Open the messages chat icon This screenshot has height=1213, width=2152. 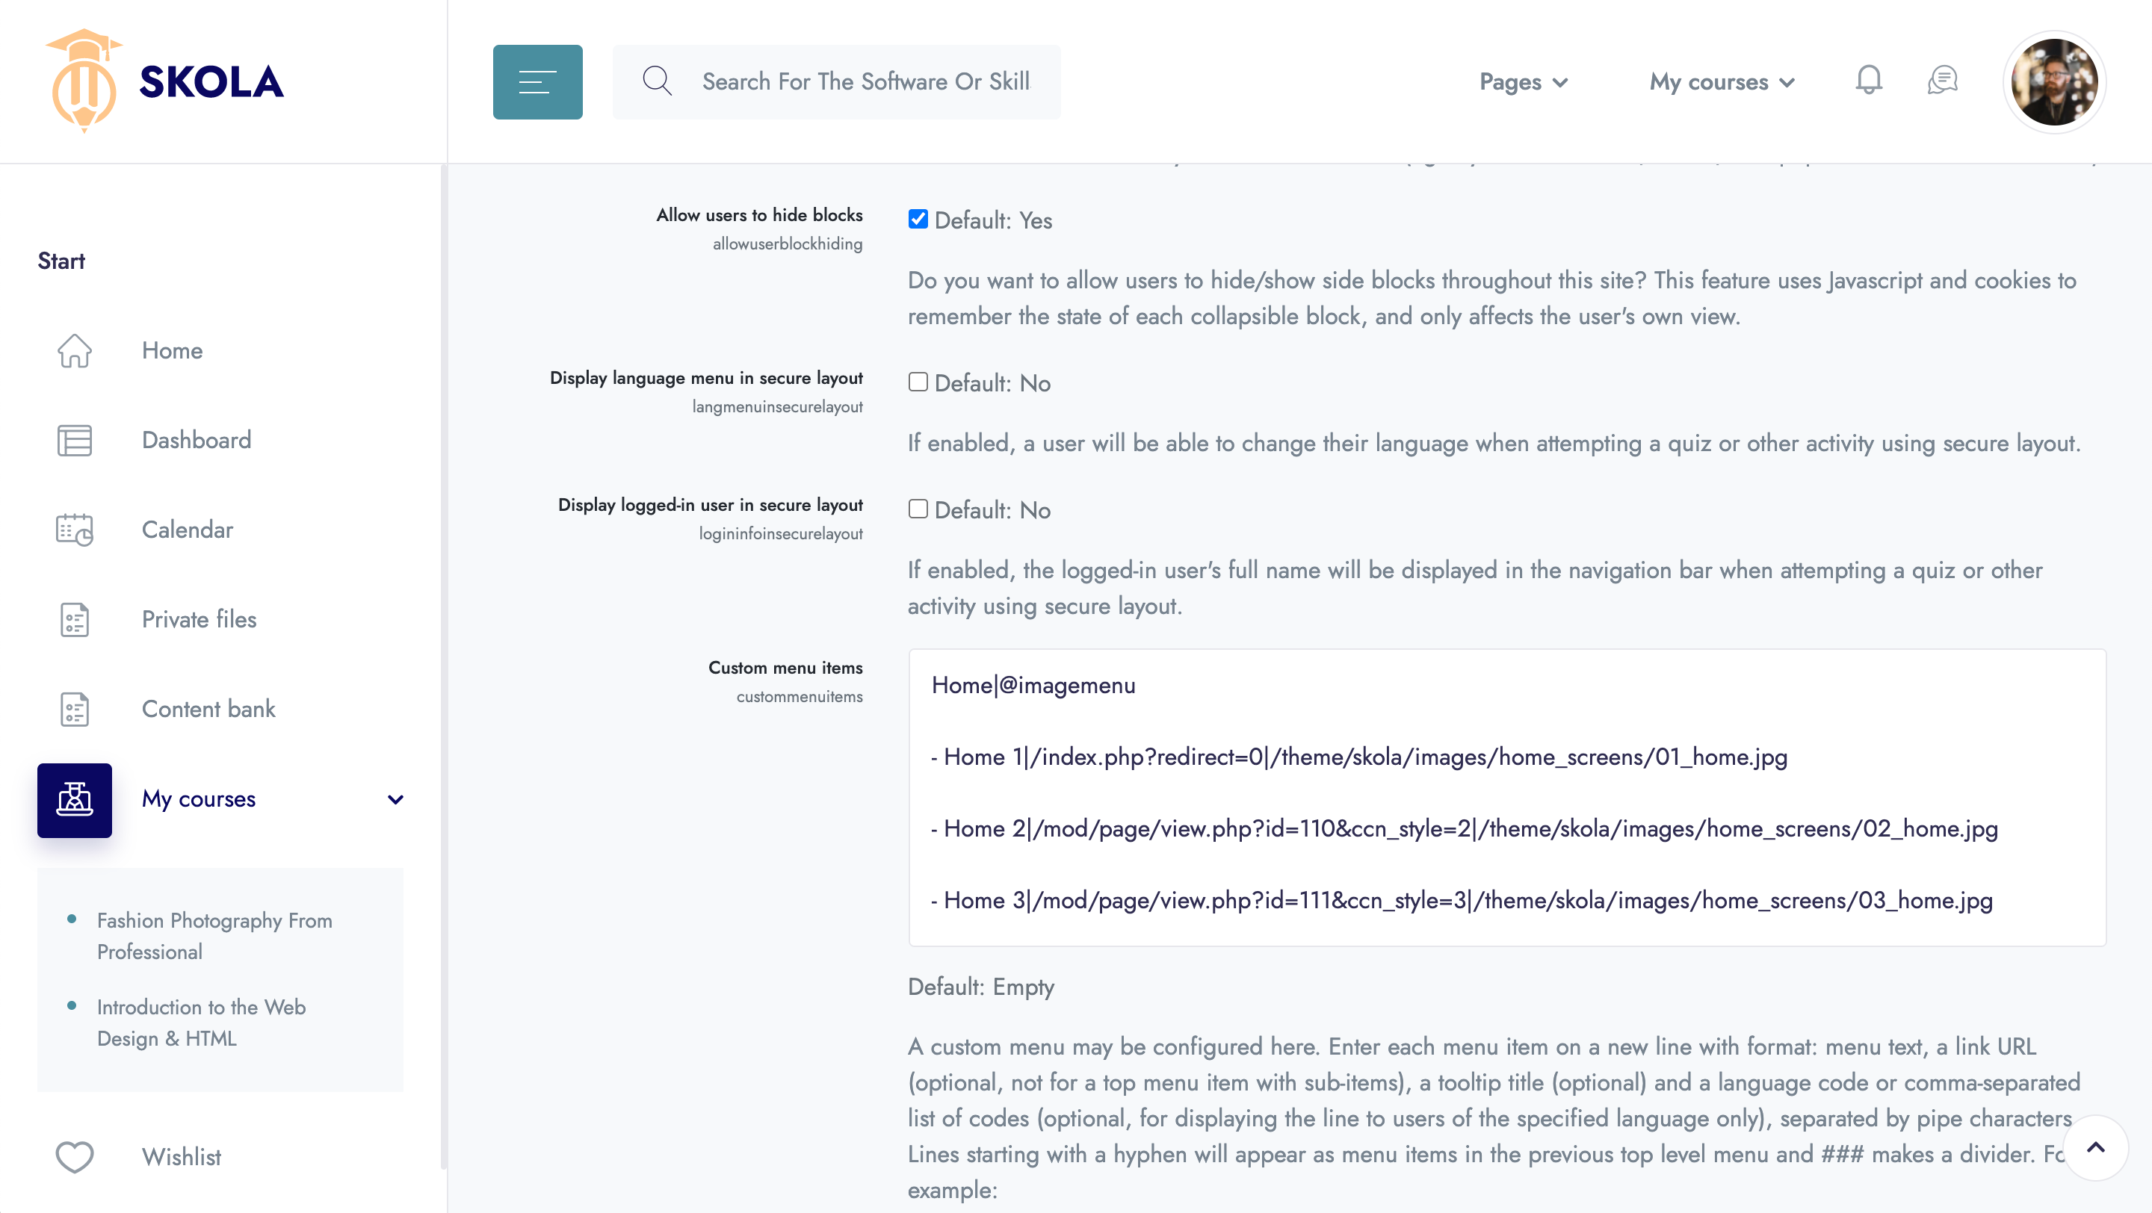1942,80
